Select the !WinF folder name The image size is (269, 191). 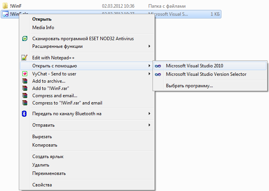click(16, 6)
